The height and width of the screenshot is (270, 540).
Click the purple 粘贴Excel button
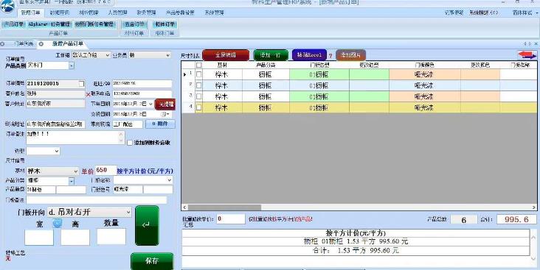pyautogui.click(x=309, y=55)
